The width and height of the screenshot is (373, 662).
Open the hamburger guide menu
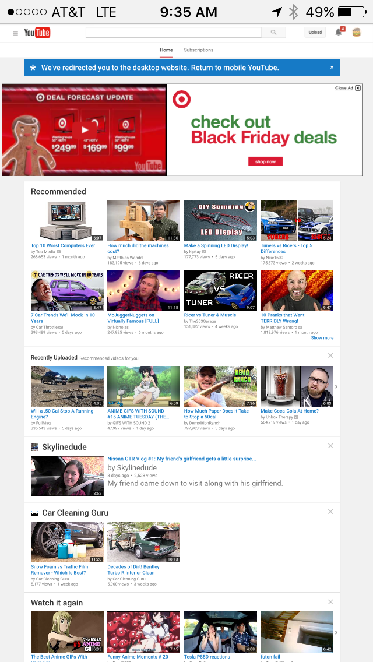click(x=16, y=33)
